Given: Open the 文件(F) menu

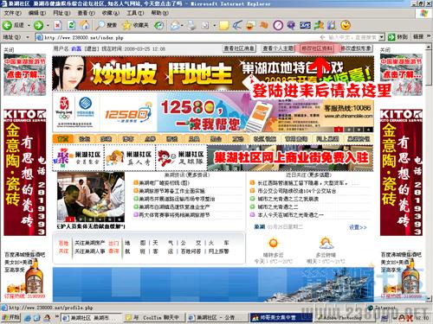Looking at the screenshot, I should [x=13, y=13].
